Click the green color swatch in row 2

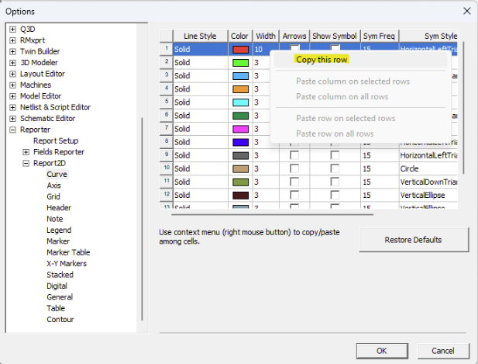[x=240, y=62]
